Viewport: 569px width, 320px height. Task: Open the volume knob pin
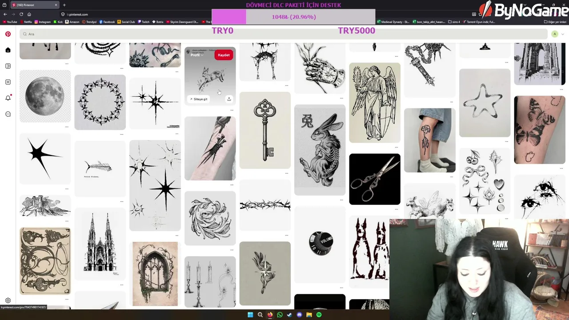click(x=320, y=244)
